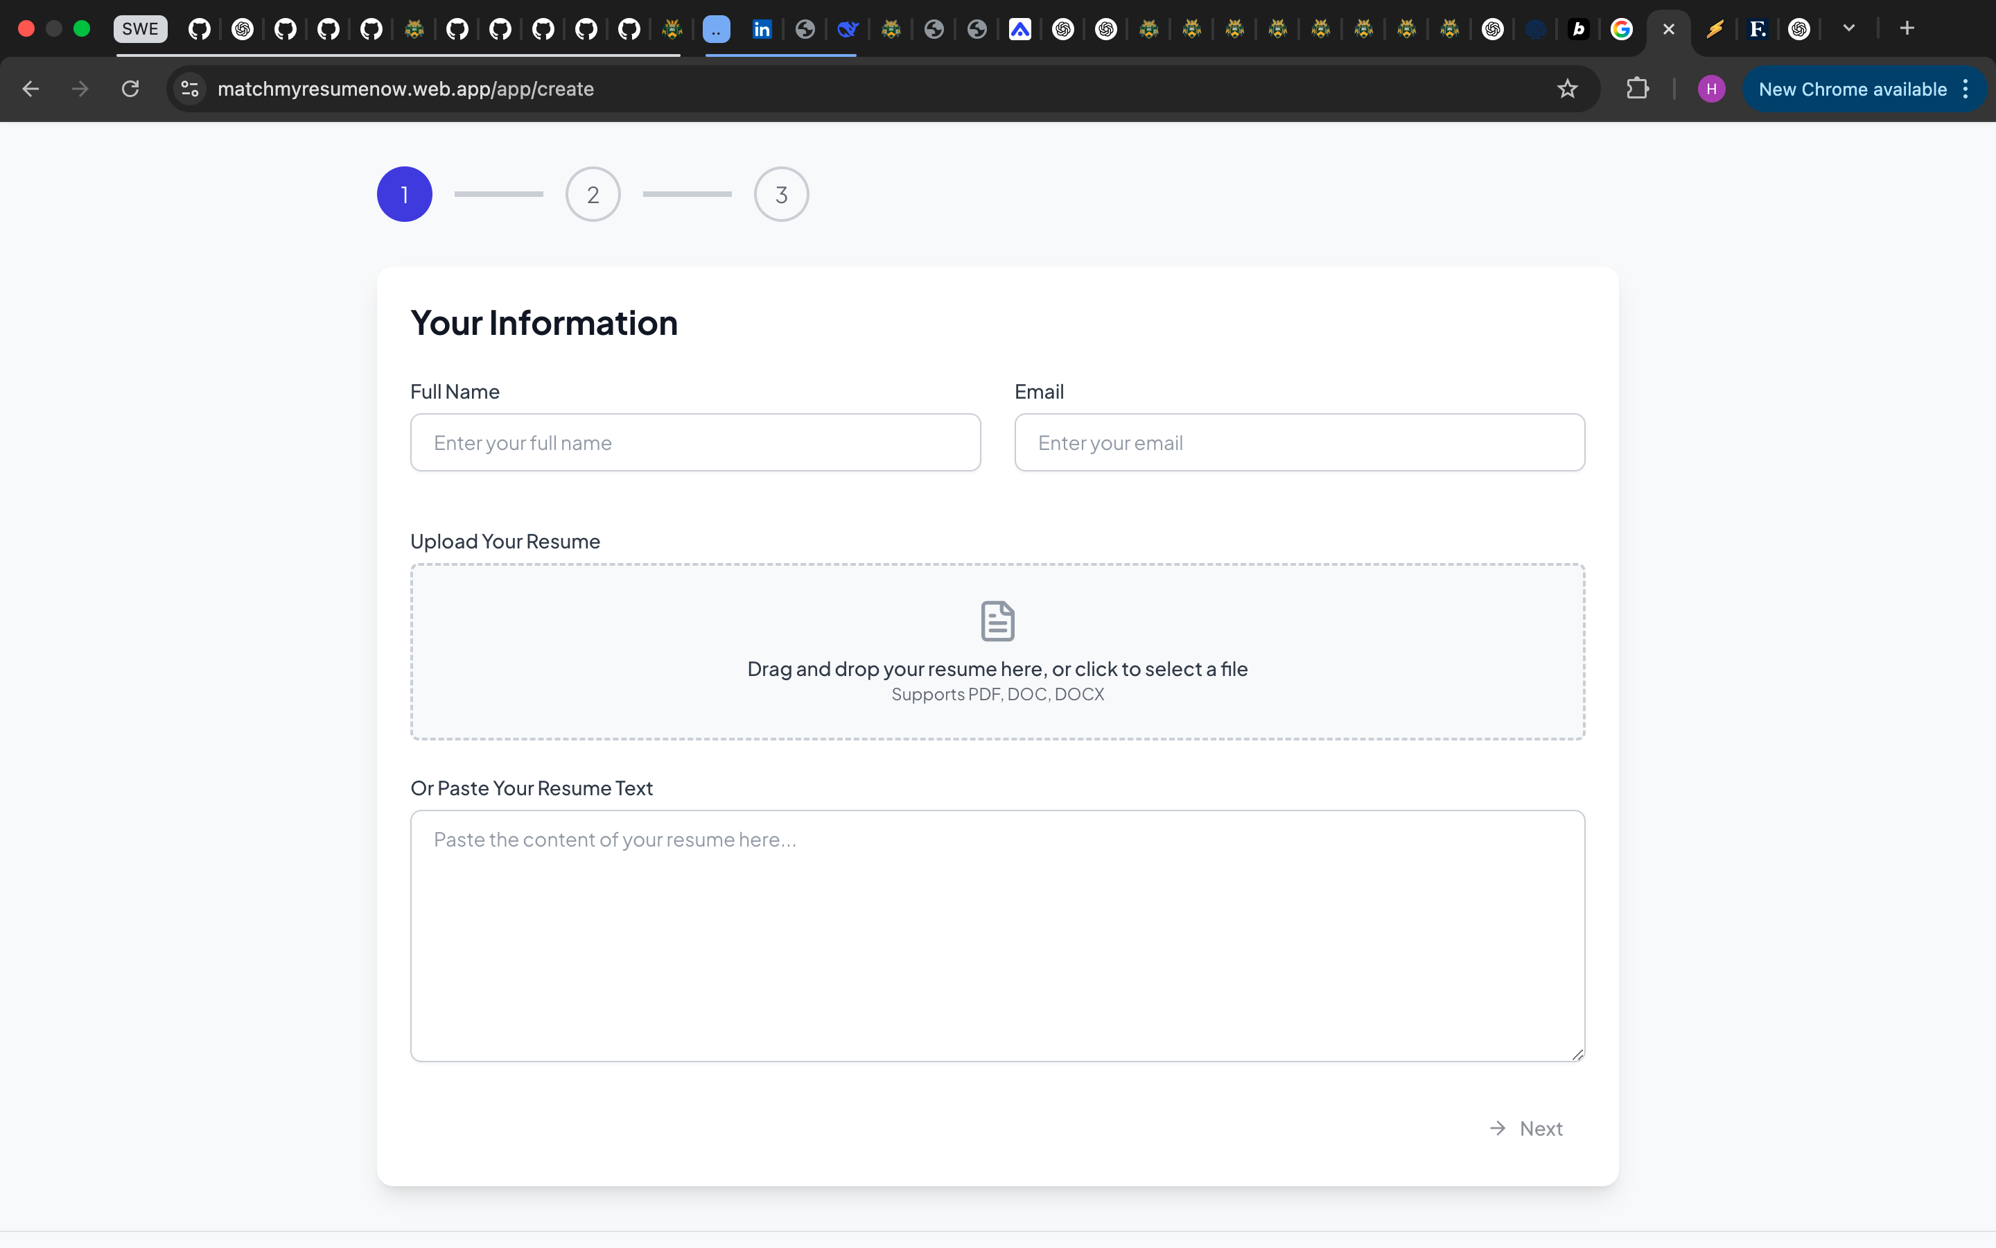Select step 3 in progress indicator
This screenshot has width=1996, height=1248.
781,195
